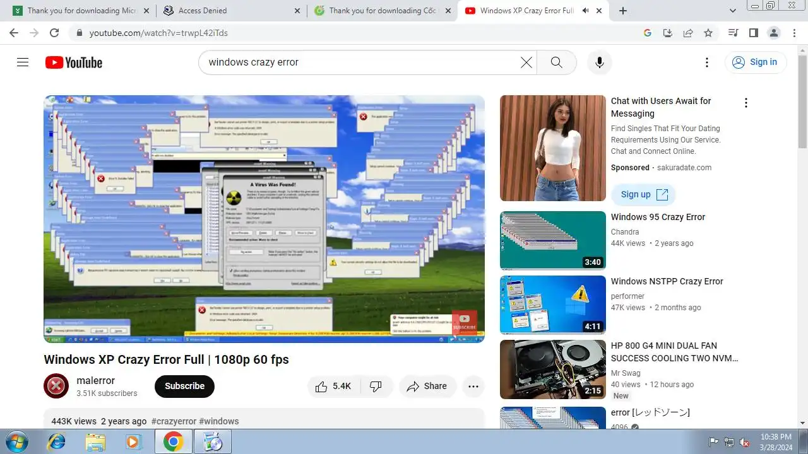Install app icon in address bar

[667, 33]
